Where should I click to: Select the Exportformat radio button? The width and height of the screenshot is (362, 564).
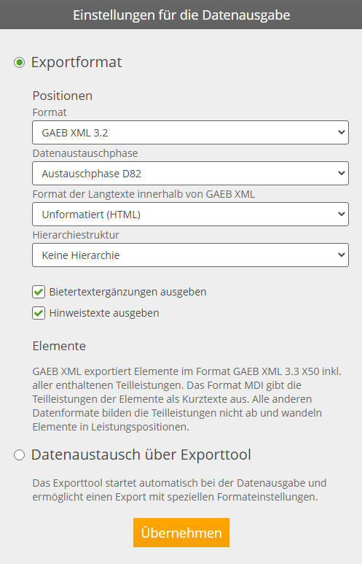19,62
